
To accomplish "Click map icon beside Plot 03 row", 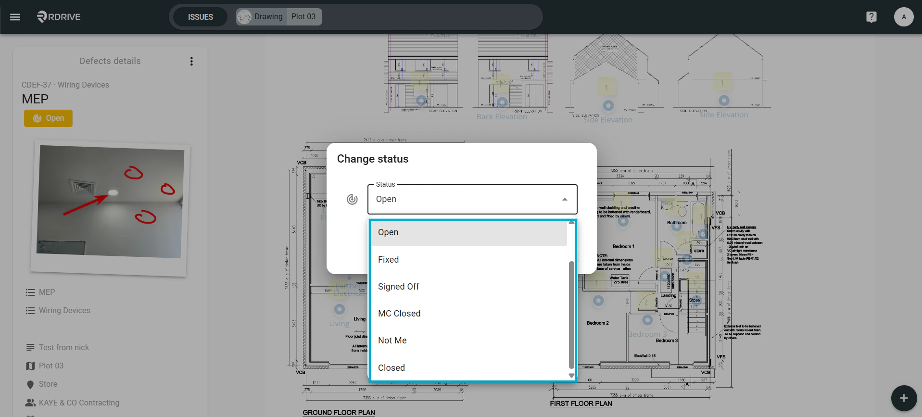I will pos(30,366).
